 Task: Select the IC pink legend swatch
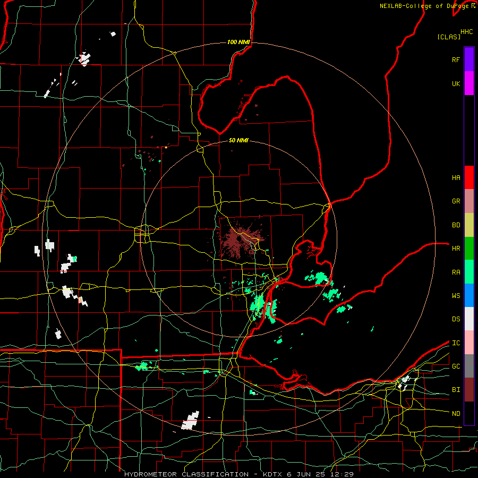(x=469, y=343)
